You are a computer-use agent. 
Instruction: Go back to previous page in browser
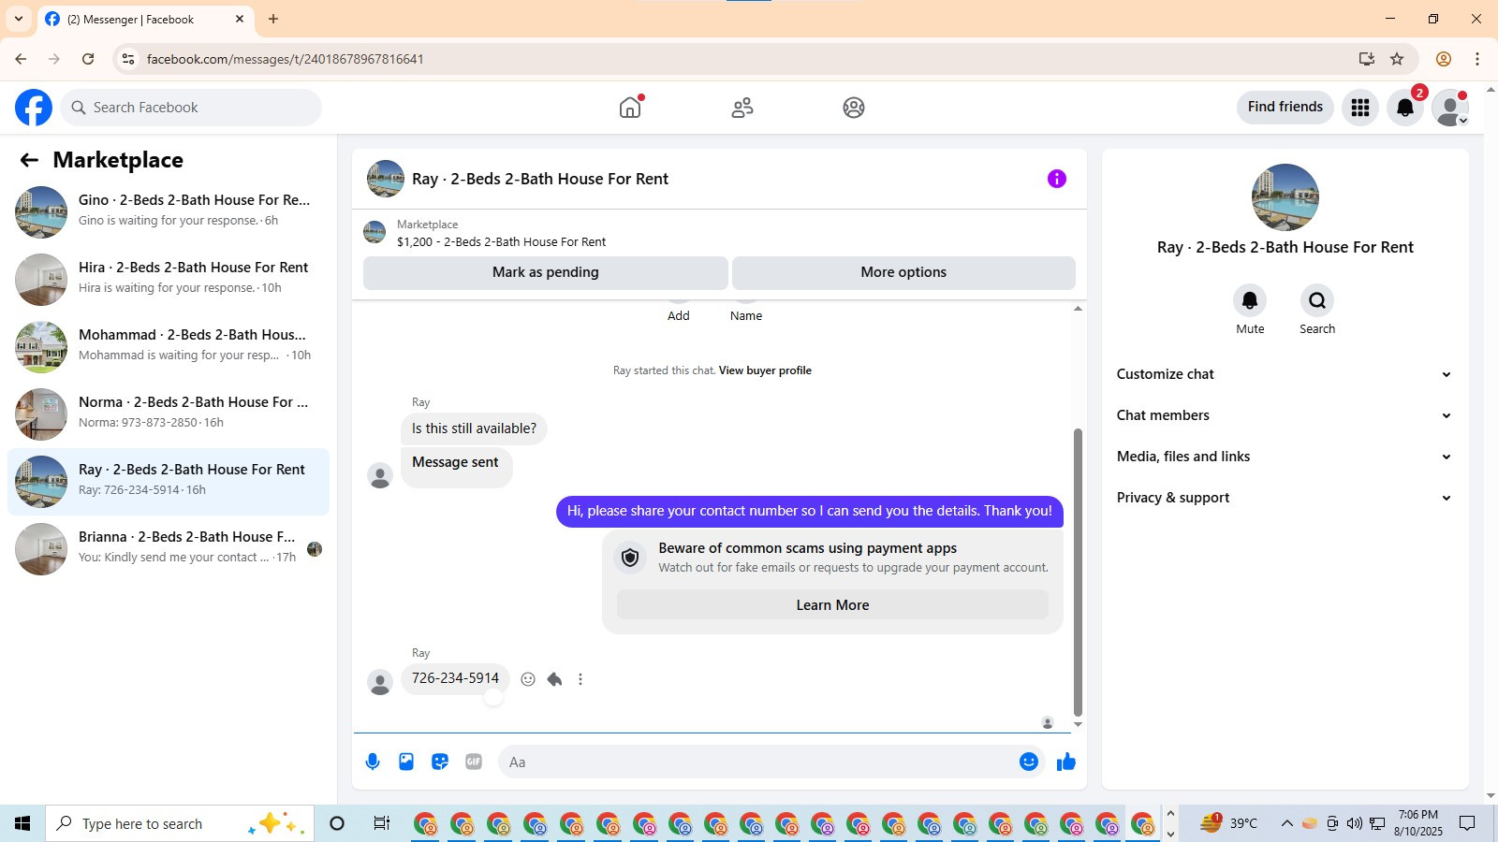(21, 59)
